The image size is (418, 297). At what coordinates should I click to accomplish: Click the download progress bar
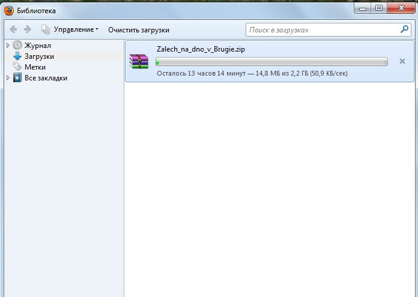coord(271,62)
